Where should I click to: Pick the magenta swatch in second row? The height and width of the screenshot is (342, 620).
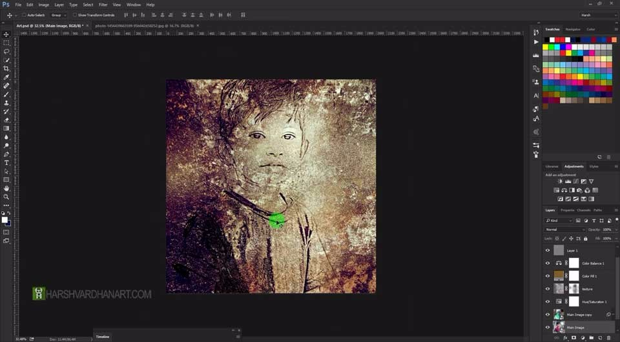(x=568, y=47)
